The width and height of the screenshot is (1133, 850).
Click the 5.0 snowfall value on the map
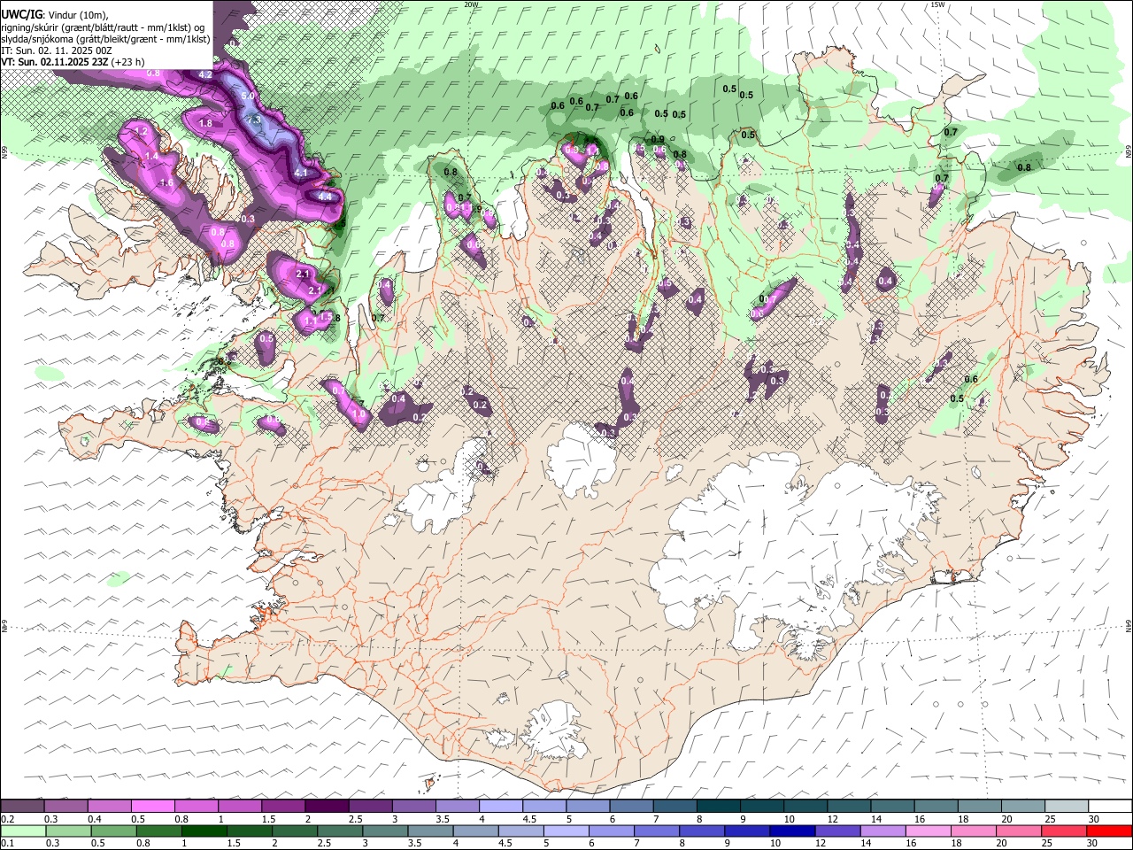tap(248, 96)
